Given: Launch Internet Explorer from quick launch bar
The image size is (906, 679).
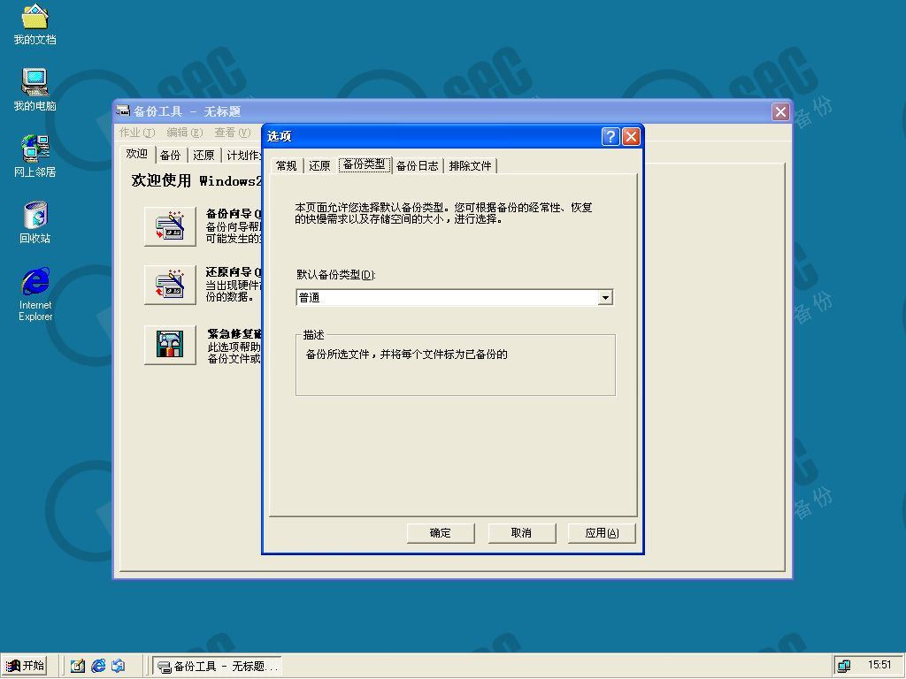Looking at the screenshot, I should click(98, 666).
